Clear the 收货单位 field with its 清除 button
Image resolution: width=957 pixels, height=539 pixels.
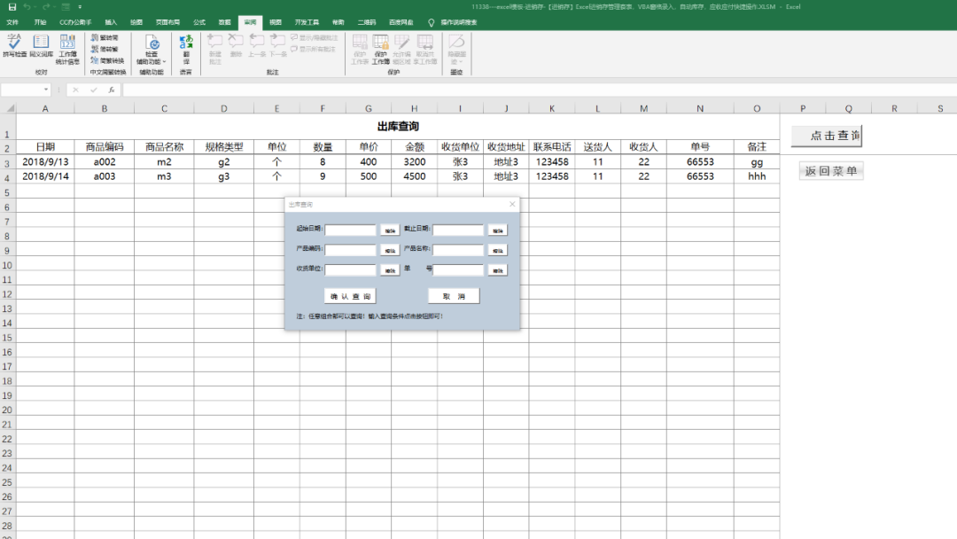390,270
